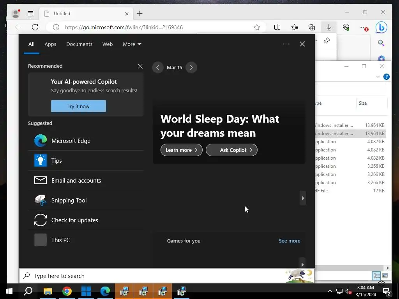
Task: Click Try it now Copilot button
Action: (78, 106)
